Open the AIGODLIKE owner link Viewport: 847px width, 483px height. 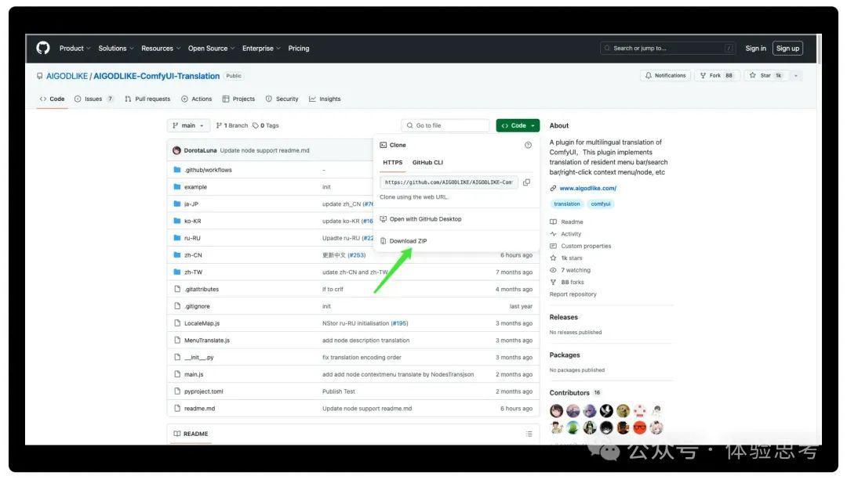[67, 76]
